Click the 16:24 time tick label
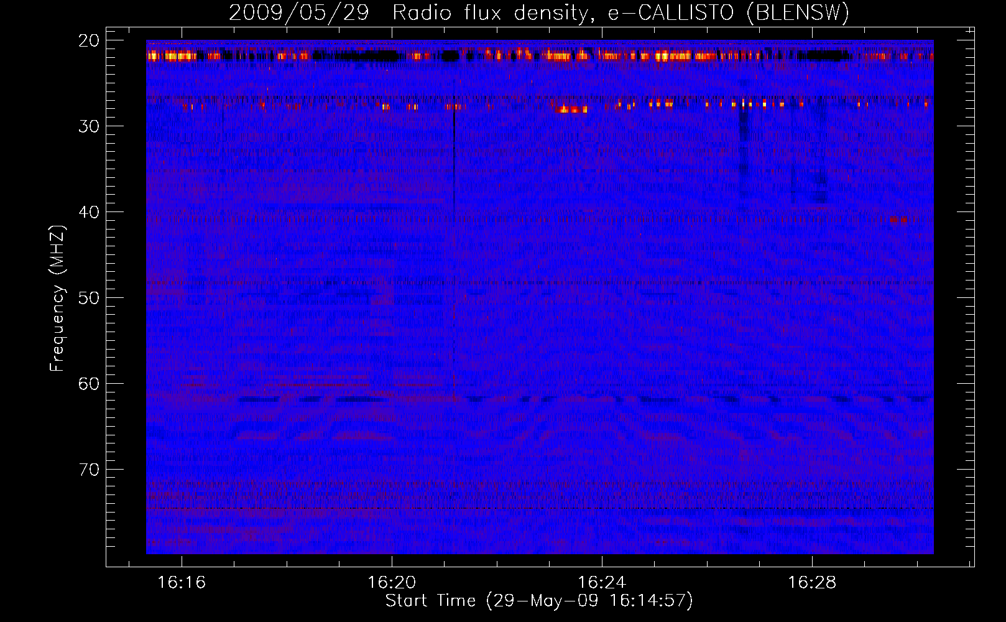This screenshot has height=622, width=1006. 602,583
